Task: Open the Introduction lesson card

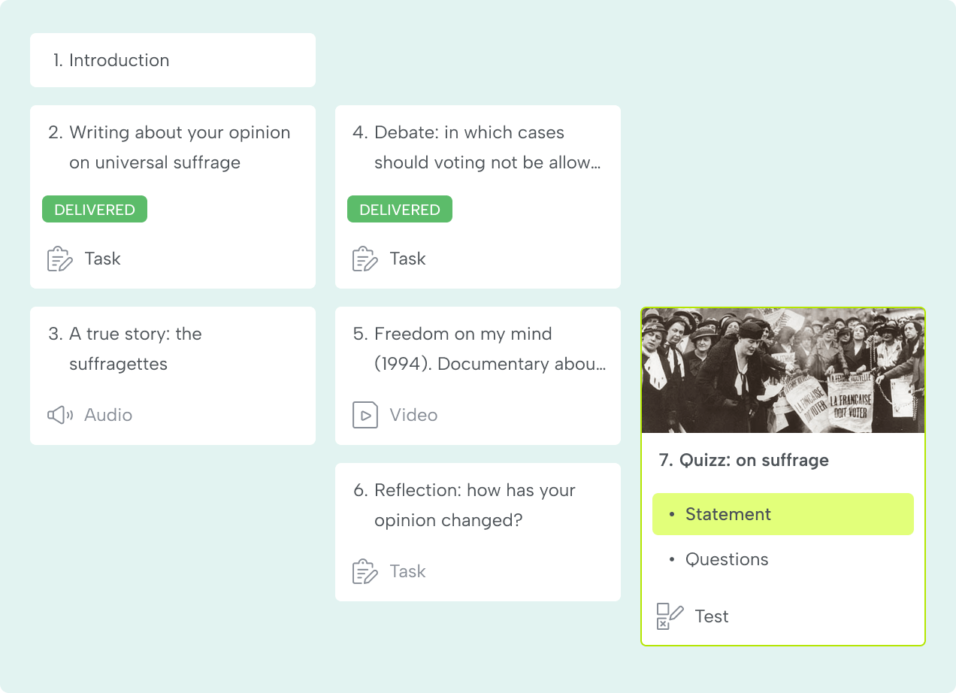Action: click(173, 60)
